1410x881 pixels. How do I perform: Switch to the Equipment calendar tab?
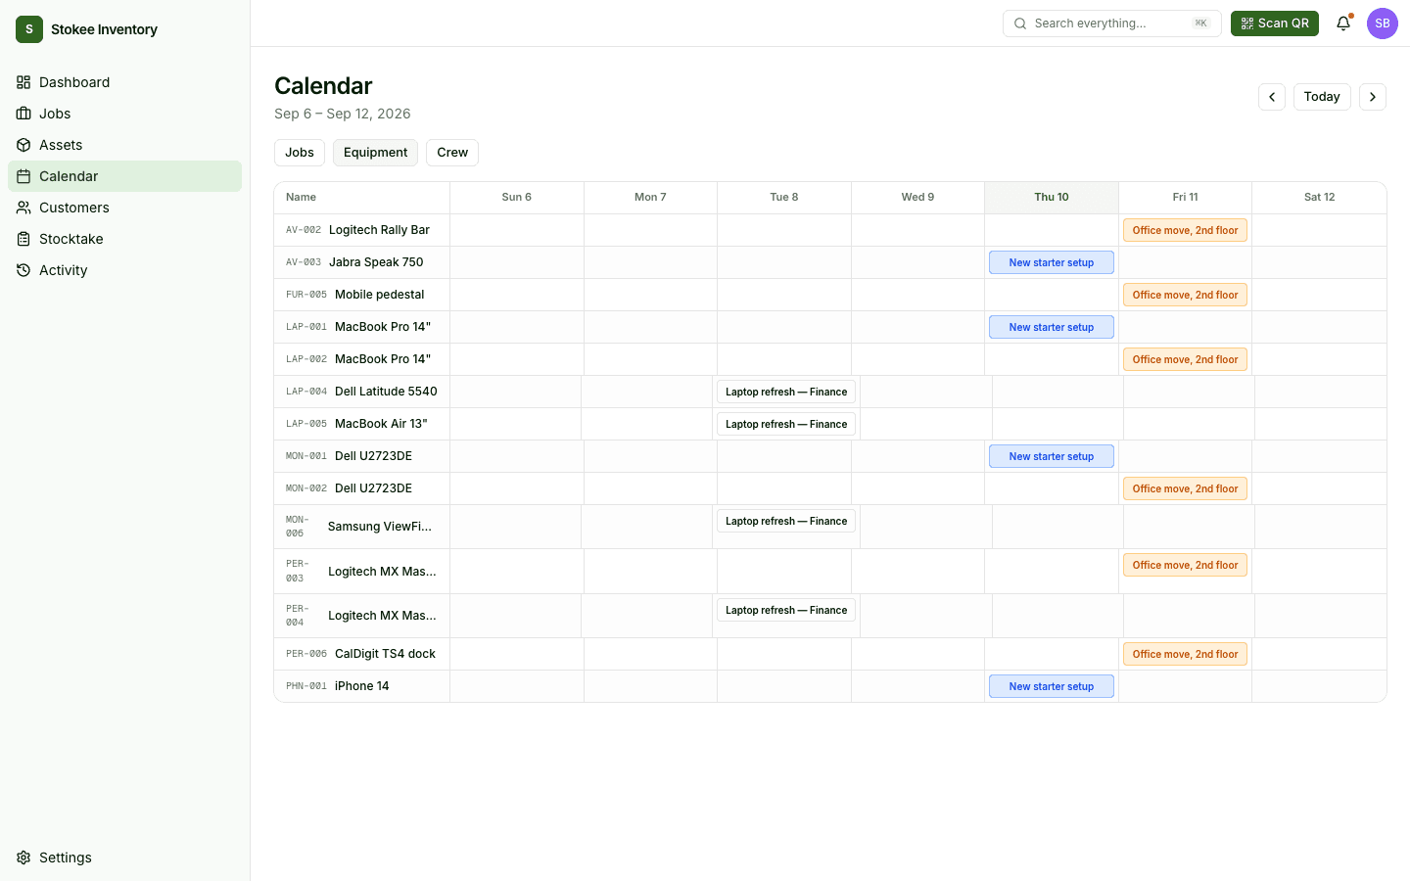pos(376,153)
